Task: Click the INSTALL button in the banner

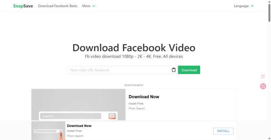Action: pos(223,131)
